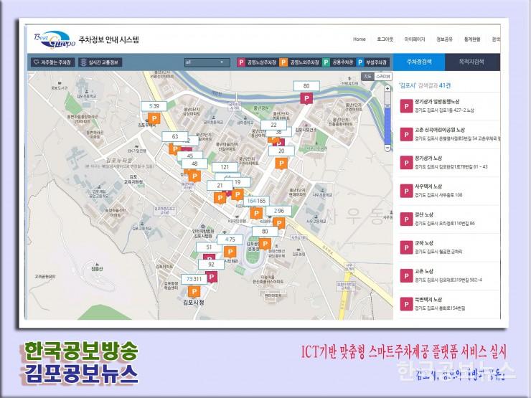Screen dimensions: 531x398
Task: Open the 장기상가 일방통행노상 result title
Action: click(437, 102)
